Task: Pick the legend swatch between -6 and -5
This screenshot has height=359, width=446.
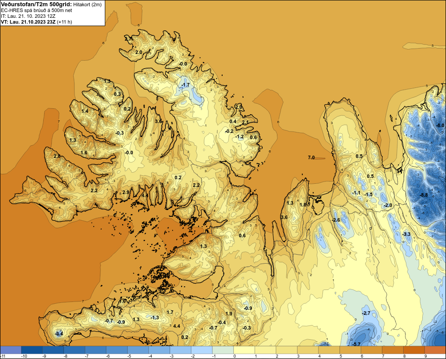Action: point(117,350)
